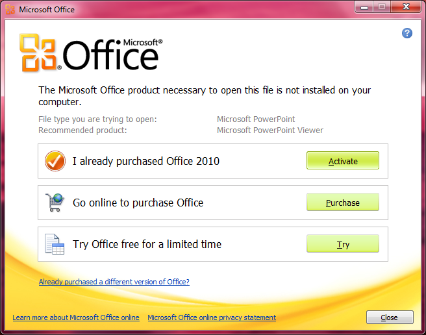The image size is (426, 335).
Task: Open Microsoft Office online privacy statement link
Action: click(x=212, y=317)
